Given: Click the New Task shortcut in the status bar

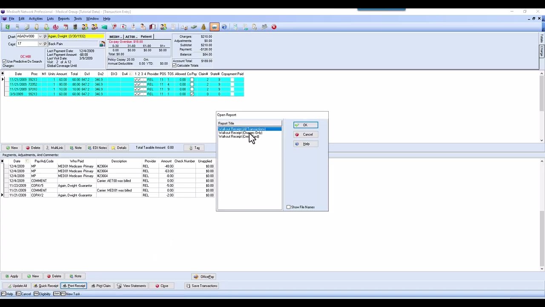Looking at the screenshot, I should (67, 294).
